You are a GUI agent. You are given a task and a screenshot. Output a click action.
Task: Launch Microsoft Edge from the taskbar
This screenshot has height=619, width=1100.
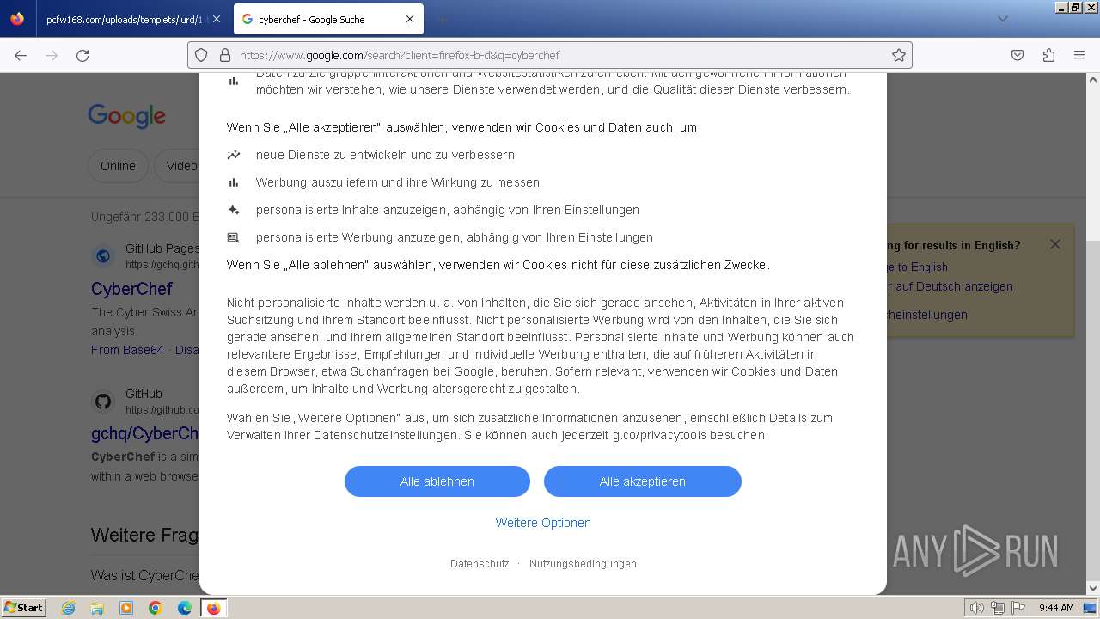[185, 608]
